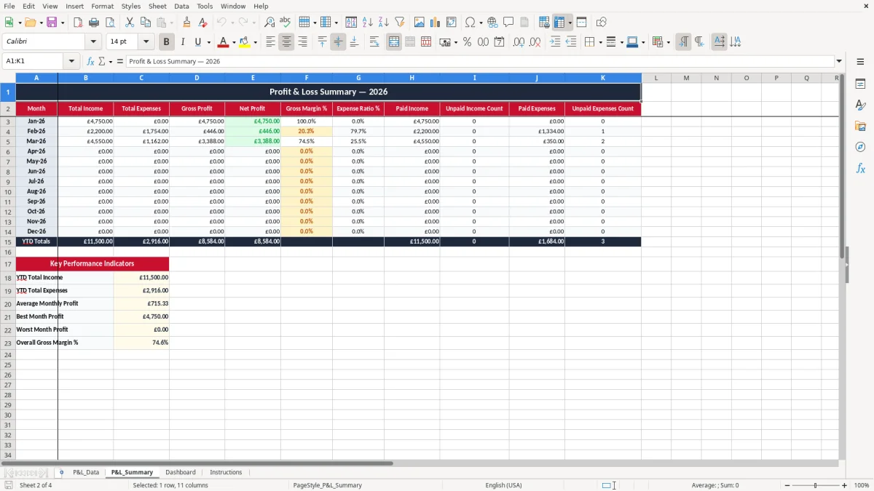
Task: Expand the Name Box dropdown
Action: (71, 61)
